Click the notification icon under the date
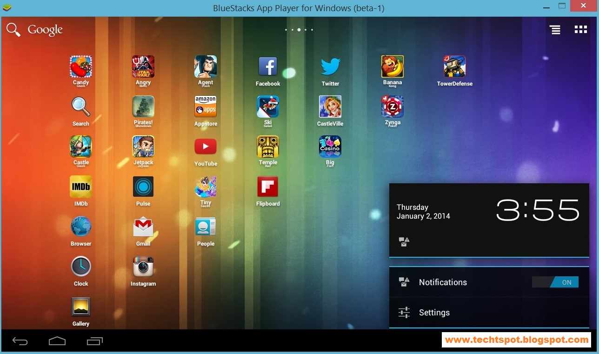Image resolution: width=599 pixels, height=354 pixels. coord(404,242)
